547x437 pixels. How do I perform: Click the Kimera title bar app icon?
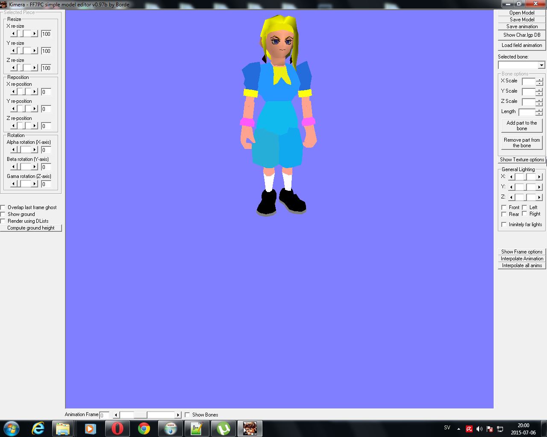pos(4,4)
